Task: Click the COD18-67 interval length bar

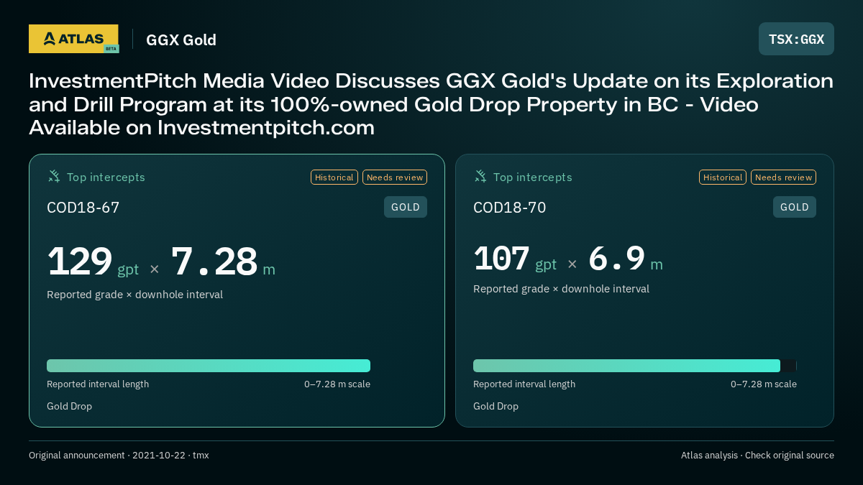Action: tap(209, 366)
